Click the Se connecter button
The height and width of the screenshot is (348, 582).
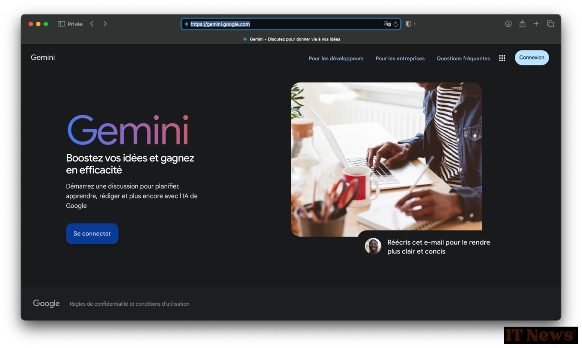coord(92,234)
